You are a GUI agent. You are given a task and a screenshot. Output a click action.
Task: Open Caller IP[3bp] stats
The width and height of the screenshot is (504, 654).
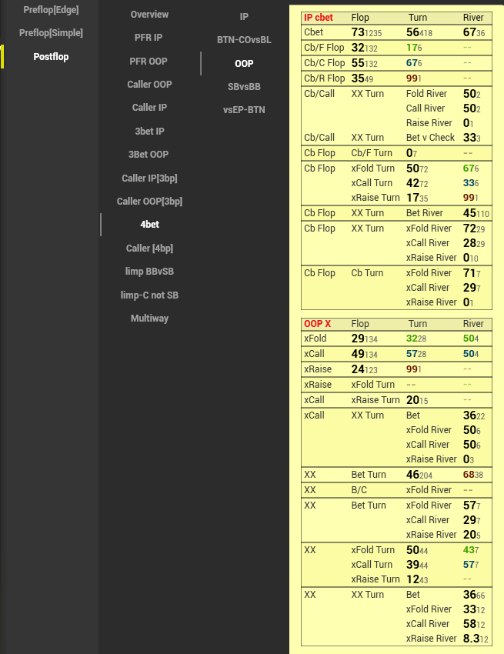click(x=149, y=179)
